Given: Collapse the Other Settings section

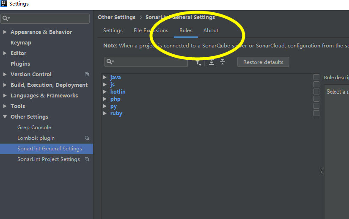Looking at the screenshot, I should (x=5, y=116).
